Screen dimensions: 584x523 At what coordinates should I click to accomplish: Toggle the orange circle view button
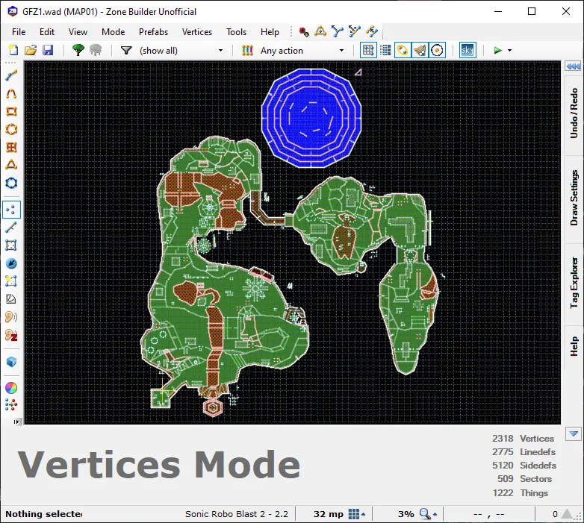coord(438,50)
